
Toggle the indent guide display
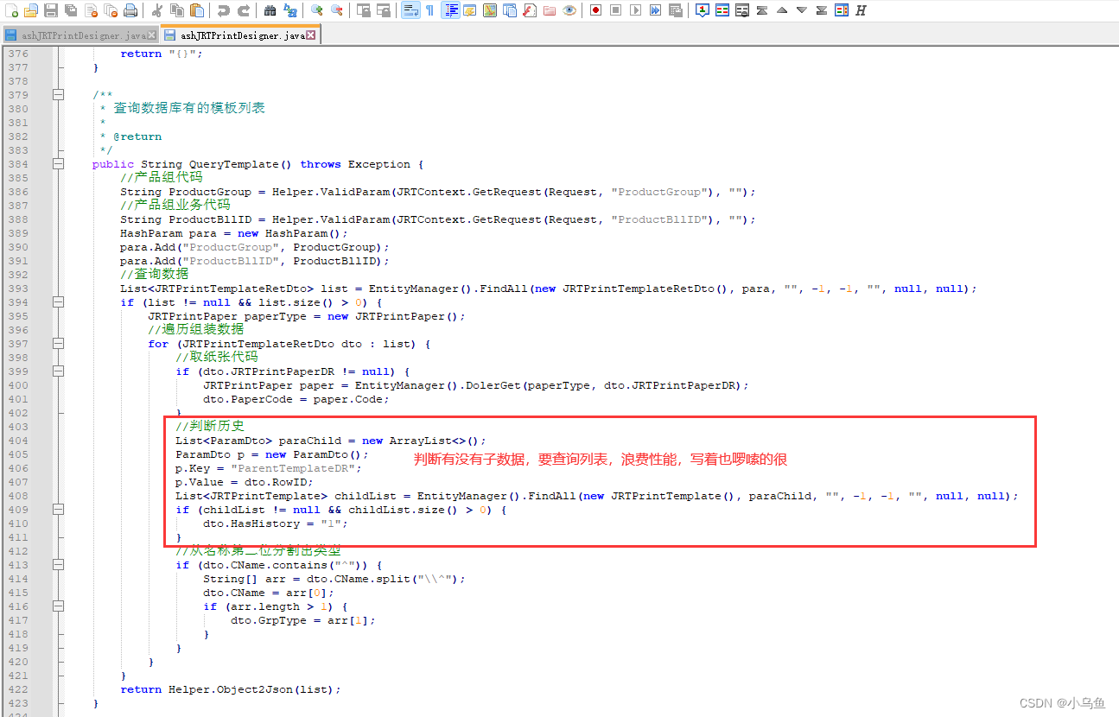[449, 10]
